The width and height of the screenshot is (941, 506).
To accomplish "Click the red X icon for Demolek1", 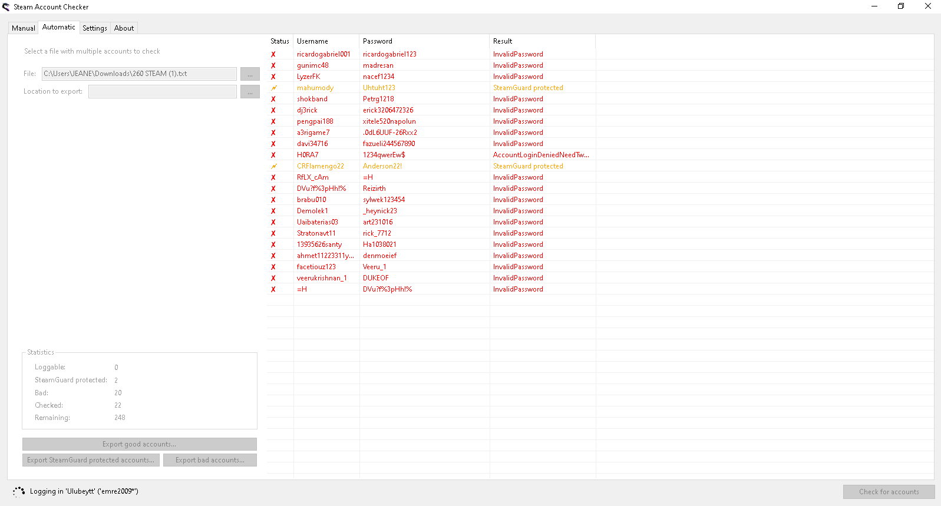I will pyautogui.click(x=273, y=211).
